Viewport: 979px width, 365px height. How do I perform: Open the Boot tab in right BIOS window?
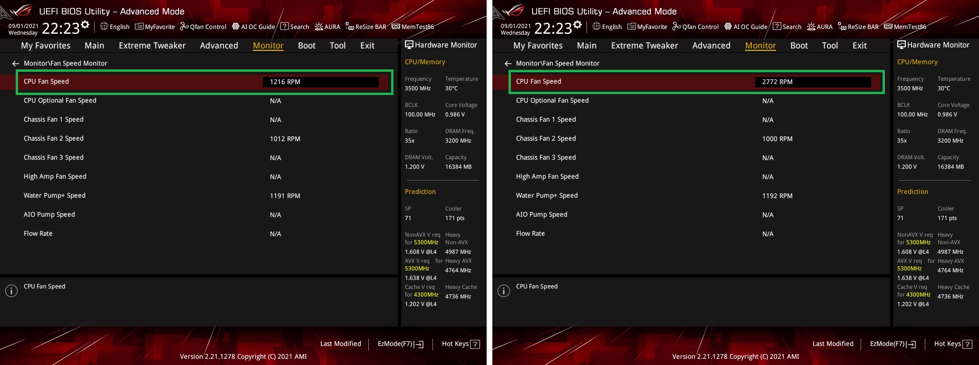point(799,46)
